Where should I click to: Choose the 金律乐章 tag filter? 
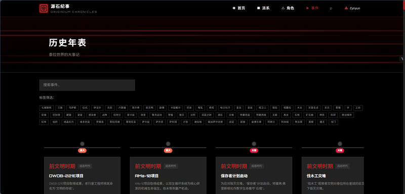(x=256, y=122)
